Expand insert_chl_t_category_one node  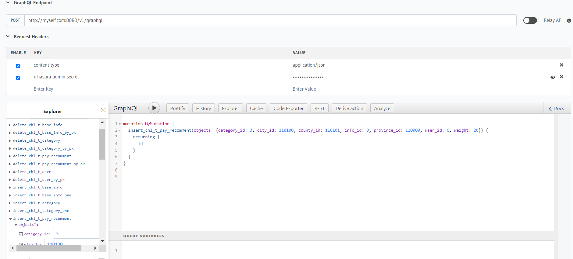pos(10,211)
